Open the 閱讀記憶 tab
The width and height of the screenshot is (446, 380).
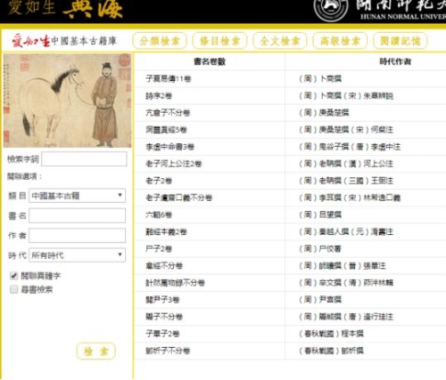click(x=401, y=41)
